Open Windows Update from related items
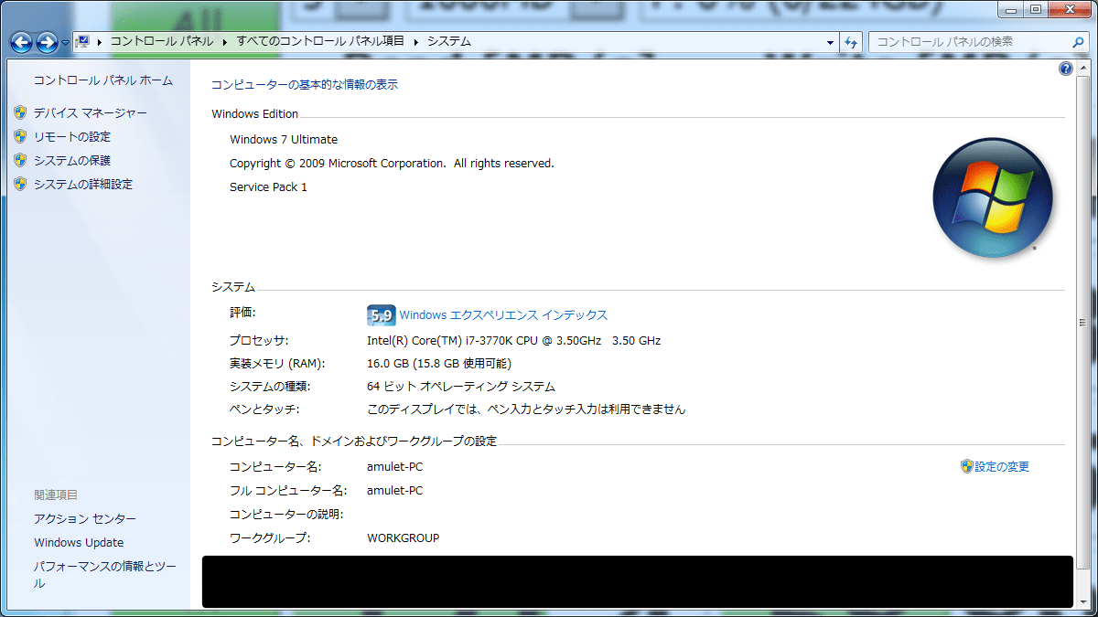The height and width of the screenshot is (617, 1098). [79, 542]
